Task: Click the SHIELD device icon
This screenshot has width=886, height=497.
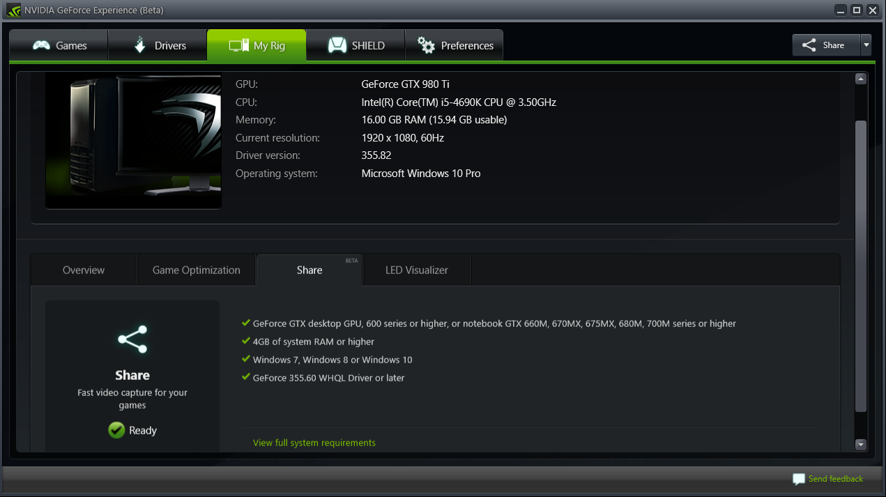Action: (337, 45)
